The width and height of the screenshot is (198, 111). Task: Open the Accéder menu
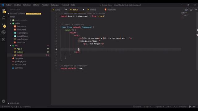coord(45,5)
